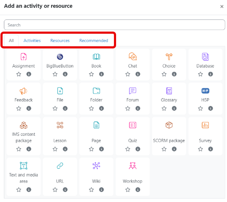Star the Chat activity as favourite
227x202 pixels.
click(x=128, y=74)
